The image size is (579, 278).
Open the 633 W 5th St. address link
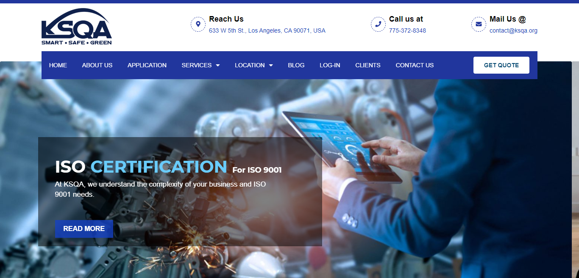point(267,30)
